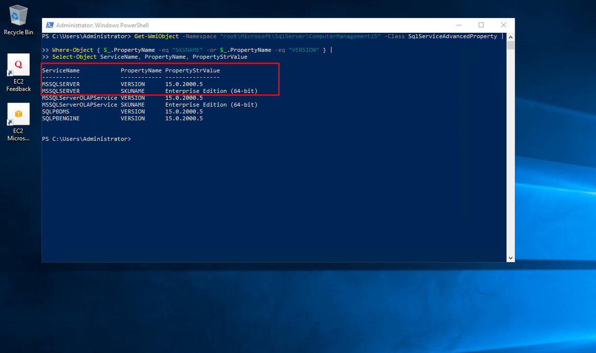Viewport: 596px width, 353px height.
Task: Click Enterprise Edition value in the MSSQLSERVER row
Action: (211, 91)
